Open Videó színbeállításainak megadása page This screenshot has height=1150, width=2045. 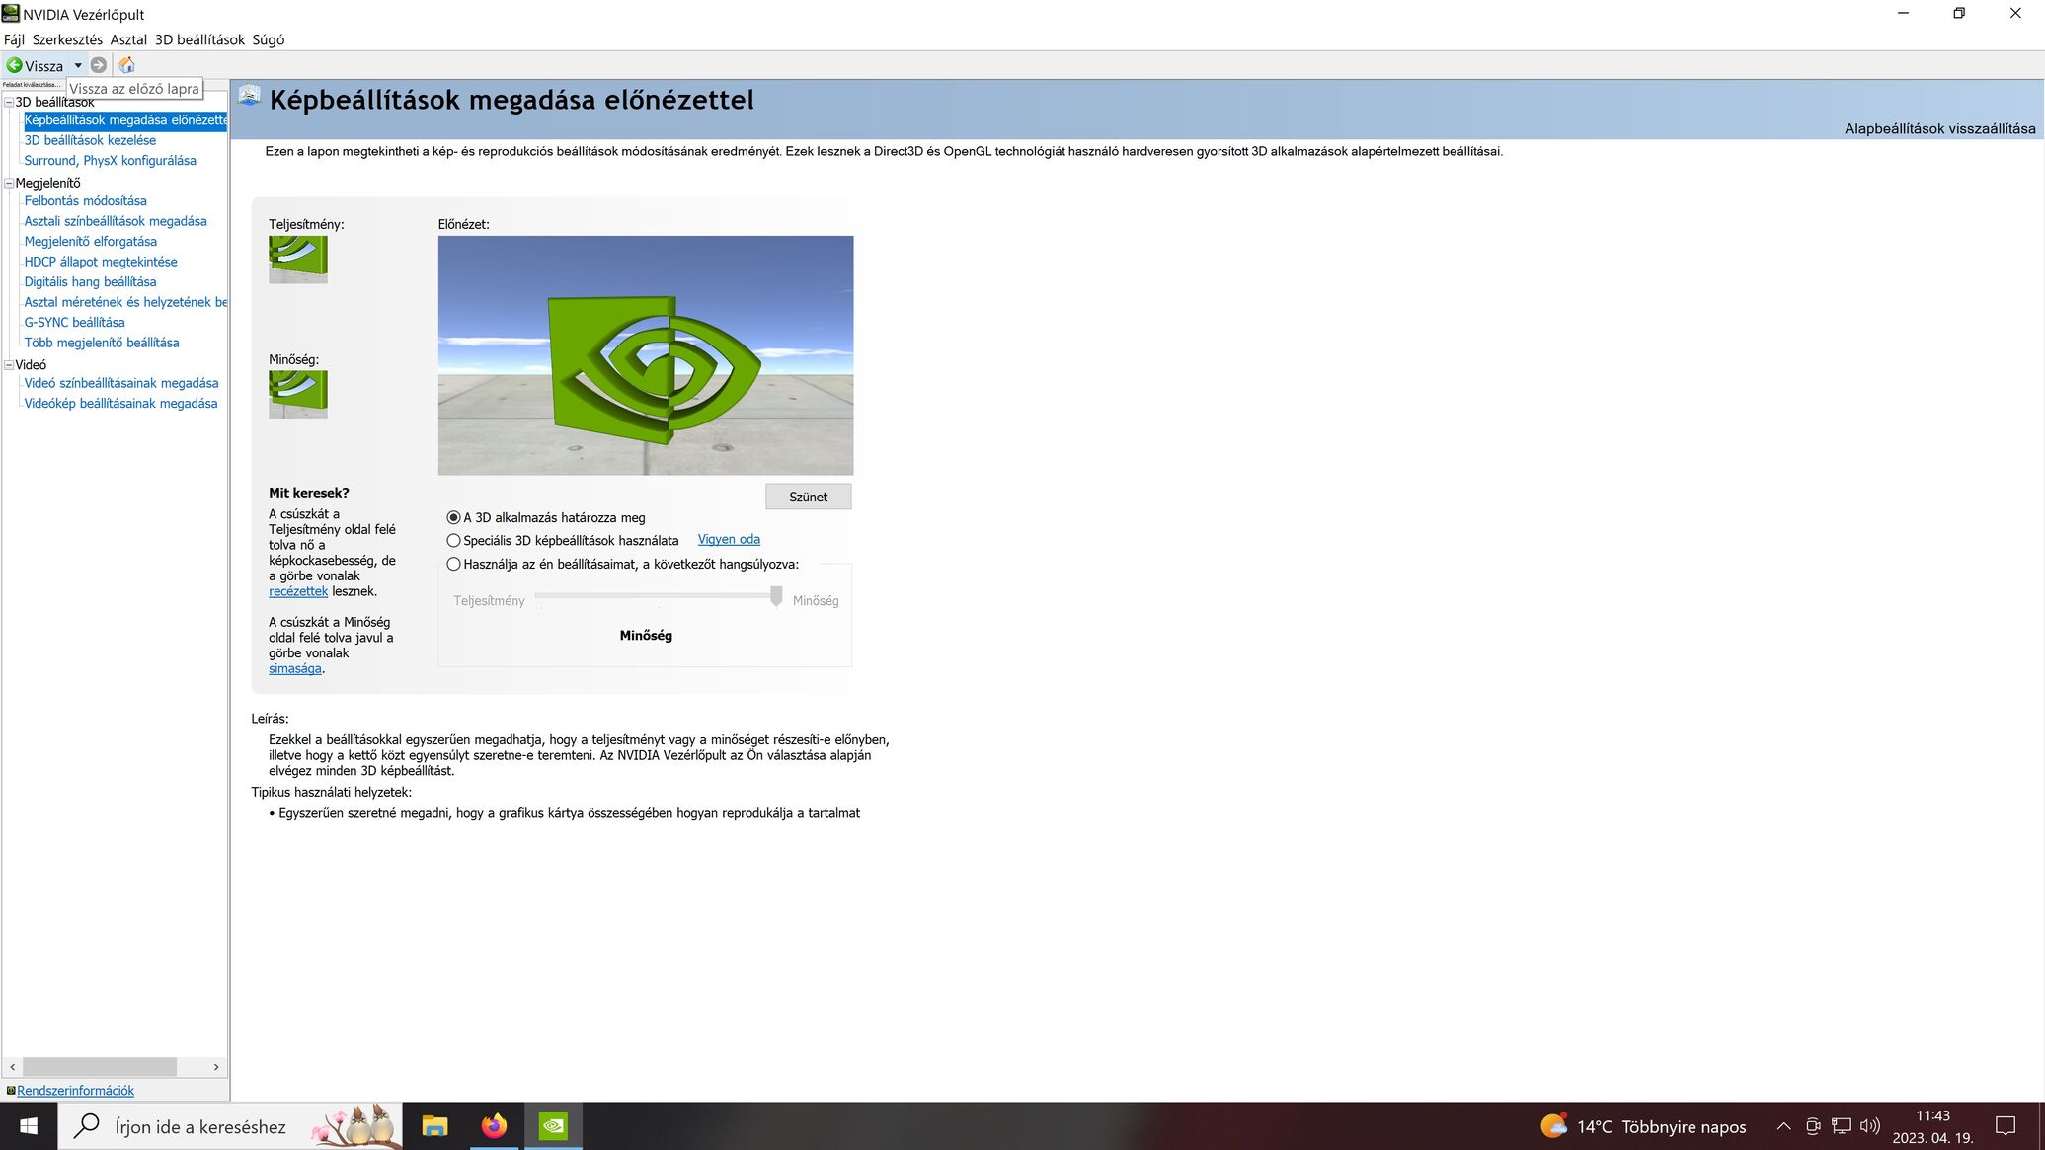tap(121, 383)
